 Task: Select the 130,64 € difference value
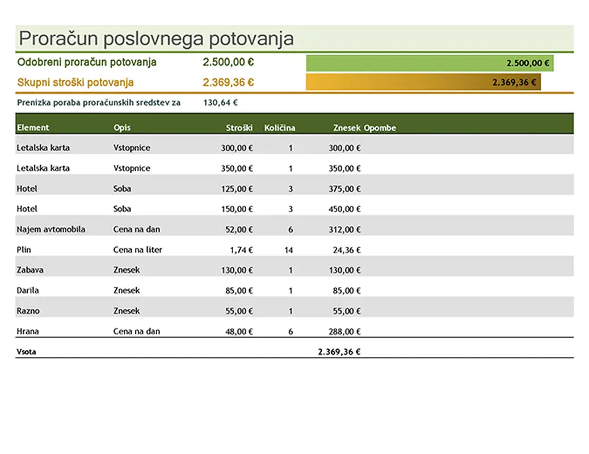221,103
